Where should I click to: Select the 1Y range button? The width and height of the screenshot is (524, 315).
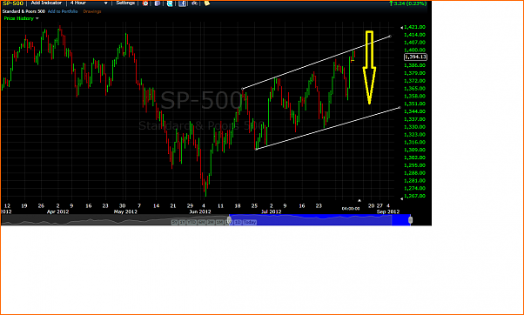click(182, 222)
